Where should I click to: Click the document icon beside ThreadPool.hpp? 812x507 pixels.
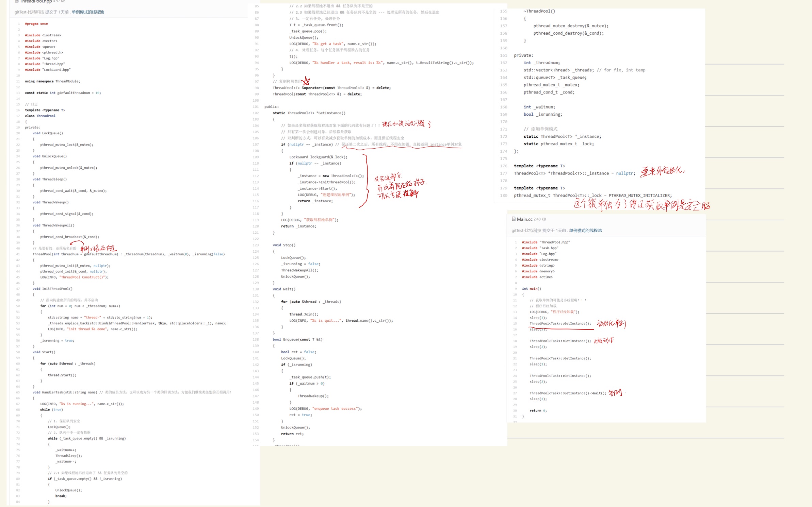coord(16,2)
